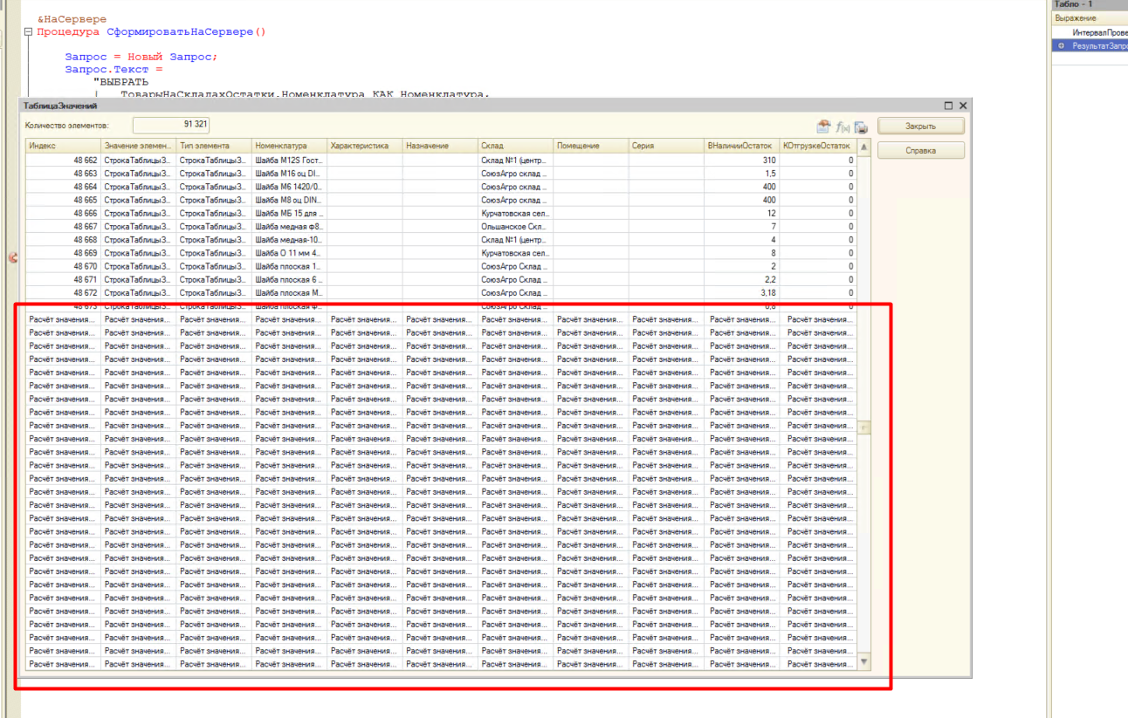Click the &НаСервере directive in code
Screen dimensions: 1128x718
(72, 19)
